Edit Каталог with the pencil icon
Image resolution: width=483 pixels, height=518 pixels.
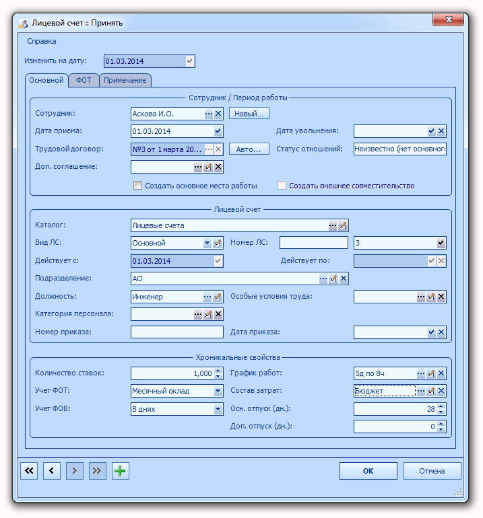coord(343,225)
